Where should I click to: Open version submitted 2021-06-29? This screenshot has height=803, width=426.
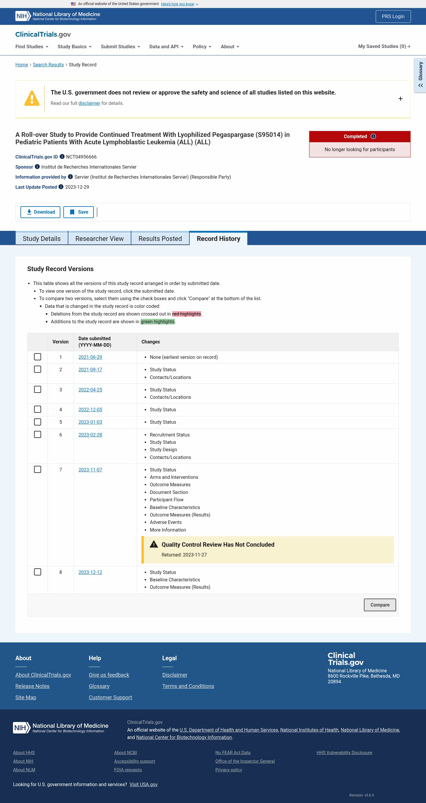(x=90, y=357)
